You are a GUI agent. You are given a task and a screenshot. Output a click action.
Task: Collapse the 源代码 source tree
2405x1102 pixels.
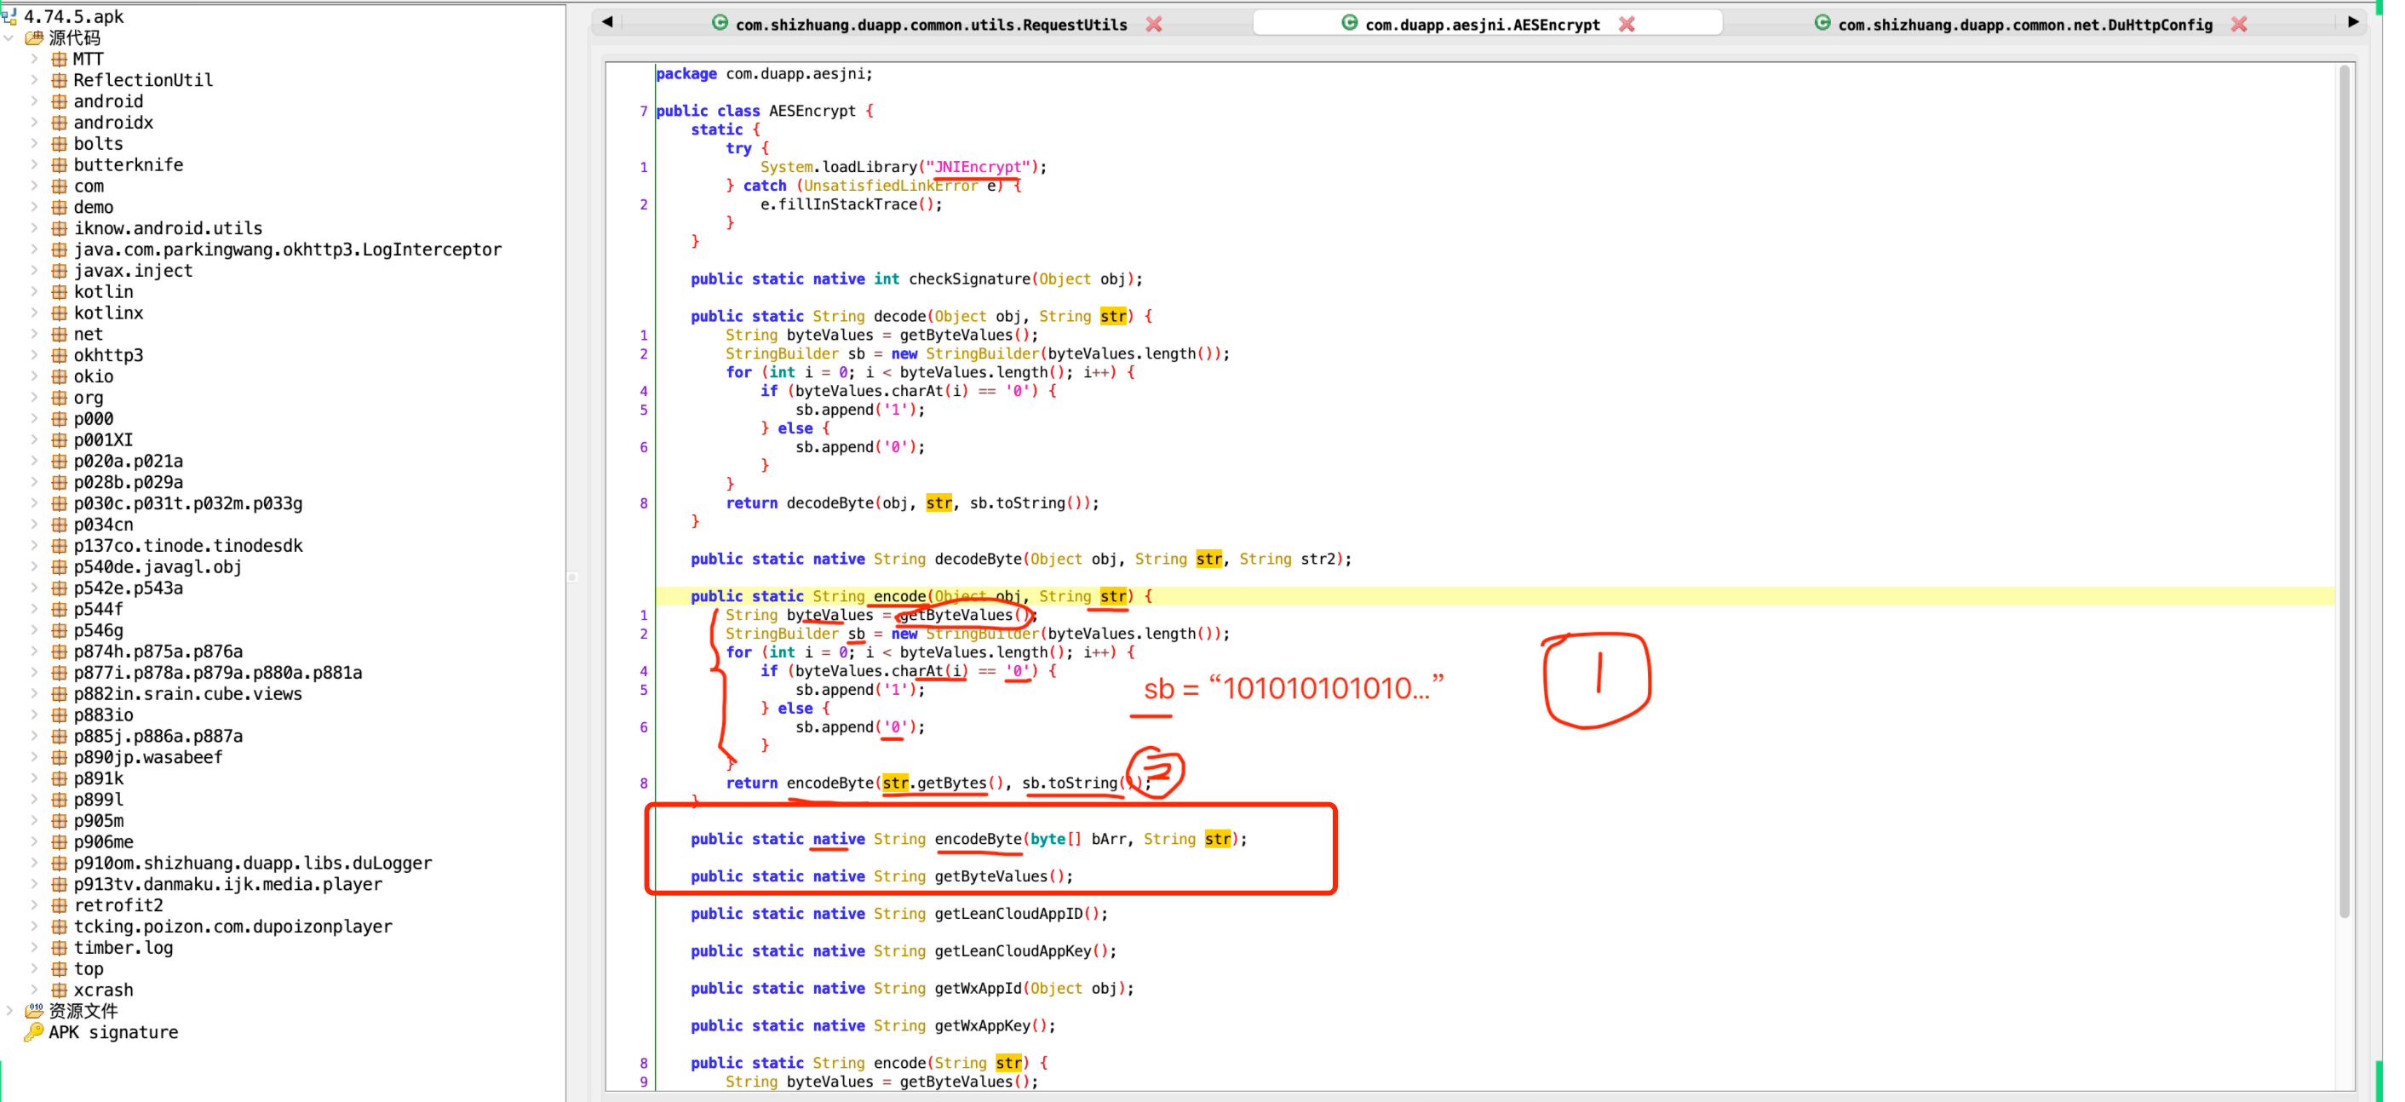coord(9,37)
